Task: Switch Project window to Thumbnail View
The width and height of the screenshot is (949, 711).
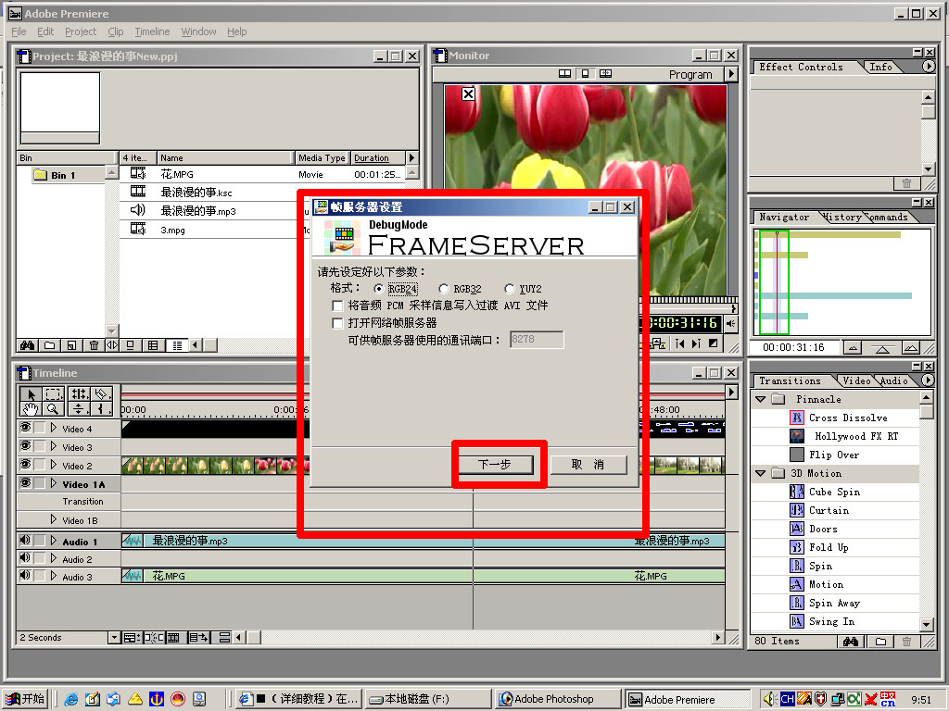Action: [x=153, y=345]
